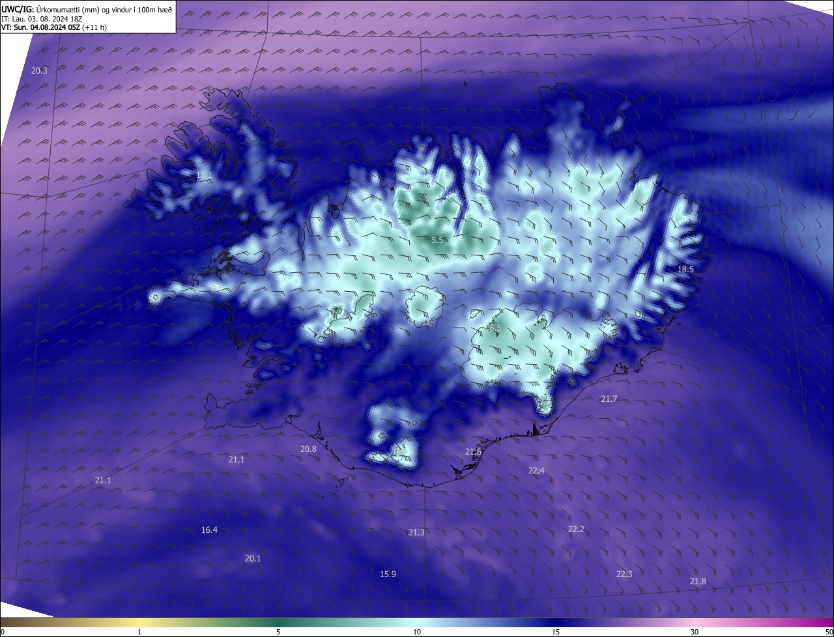
Task: Click the 21.7 value on the map
Action: [609, 399]
